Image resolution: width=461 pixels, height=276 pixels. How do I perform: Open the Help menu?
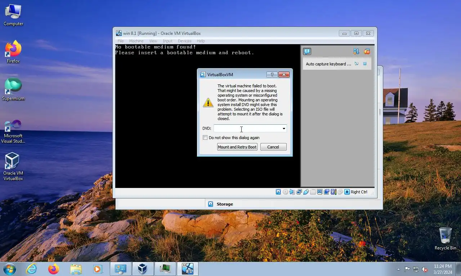(x=201, y=41)
